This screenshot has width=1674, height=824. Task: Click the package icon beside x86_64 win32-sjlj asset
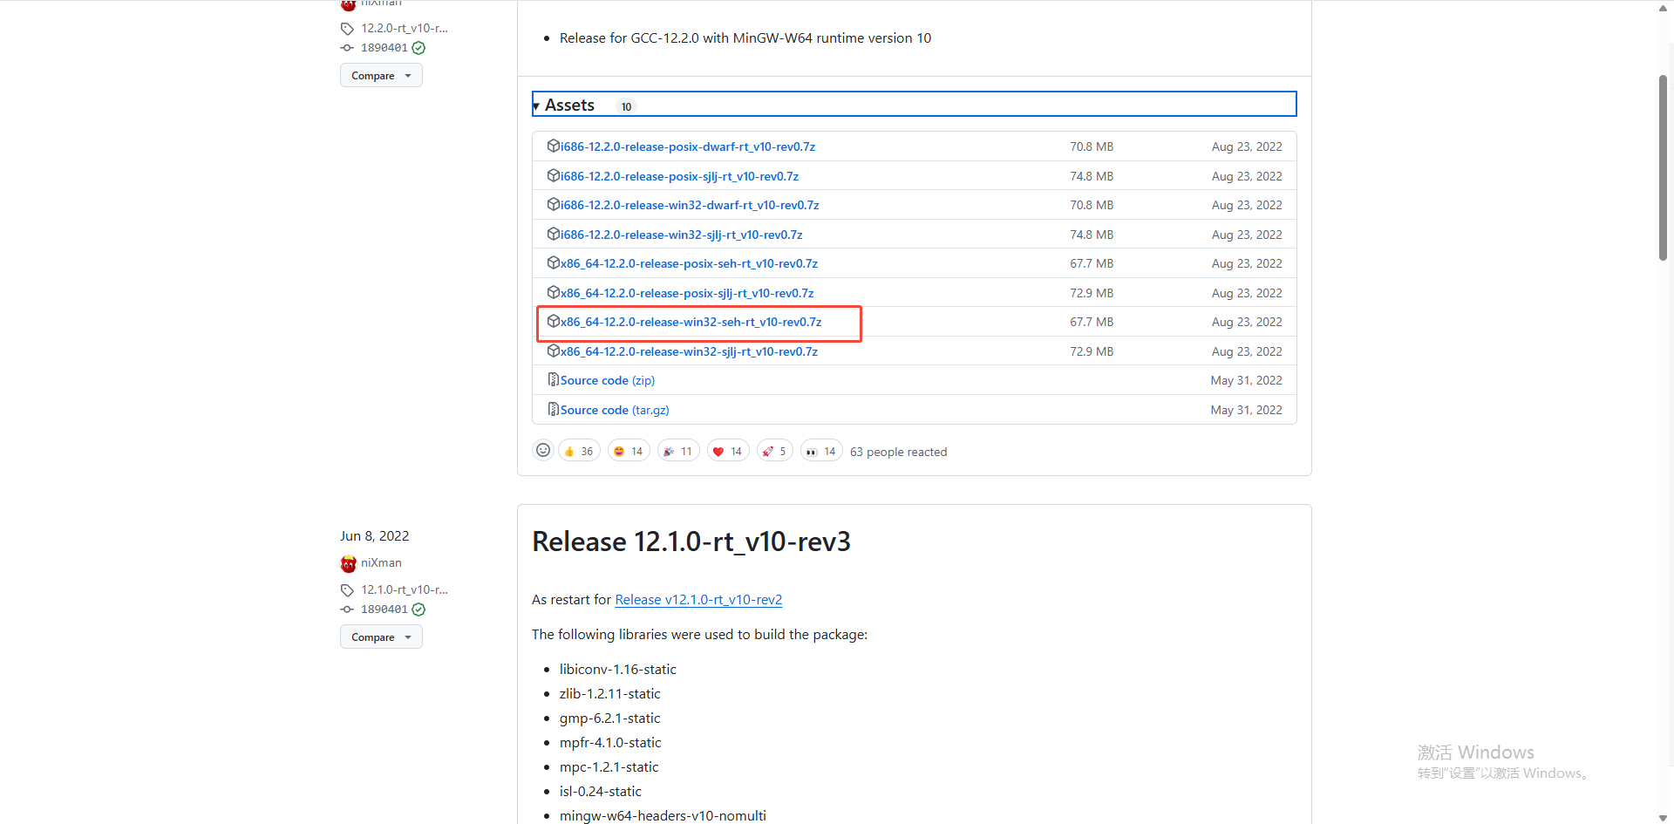click(555, 351)
